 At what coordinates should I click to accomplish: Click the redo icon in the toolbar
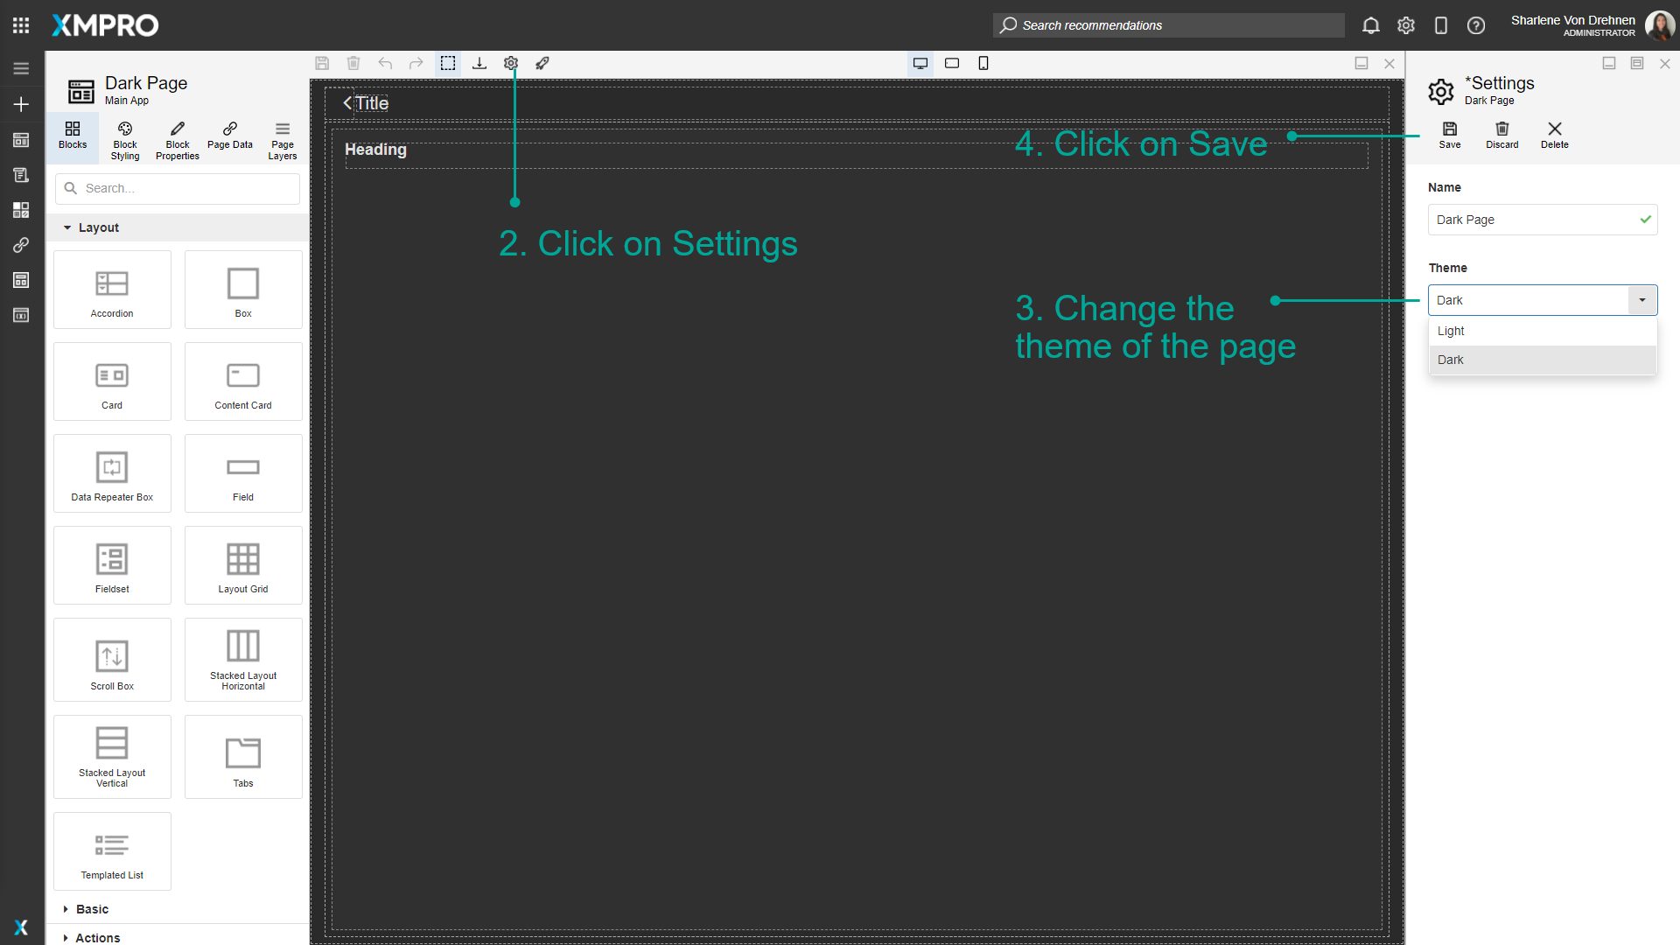click(416, 63)
